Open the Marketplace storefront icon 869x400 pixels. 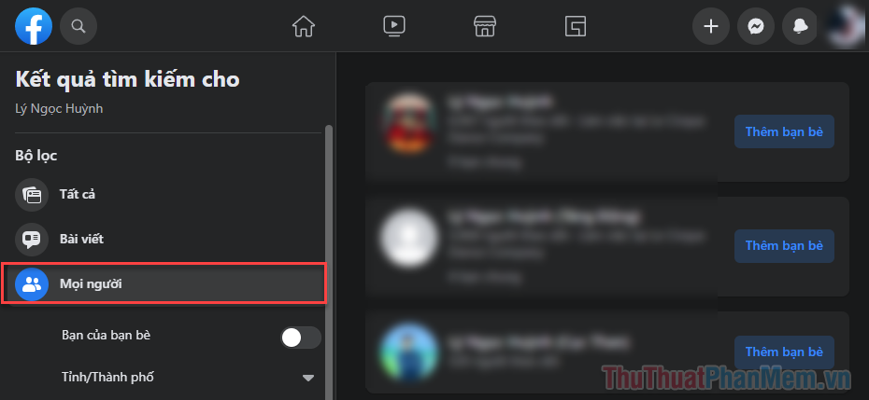point(484,26)
